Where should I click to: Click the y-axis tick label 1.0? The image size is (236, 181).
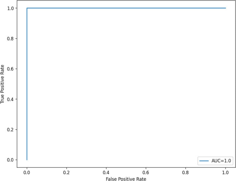pos(10,8)
